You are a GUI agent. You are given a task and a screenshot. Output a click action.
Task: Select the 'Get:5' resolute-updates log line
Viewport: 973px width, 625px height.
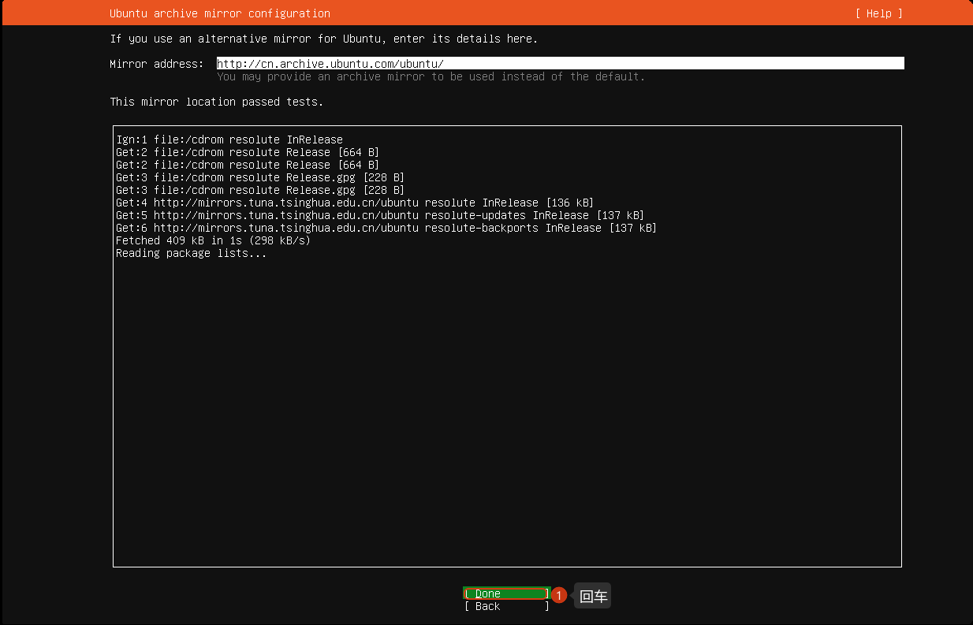[x=380, y=215]
